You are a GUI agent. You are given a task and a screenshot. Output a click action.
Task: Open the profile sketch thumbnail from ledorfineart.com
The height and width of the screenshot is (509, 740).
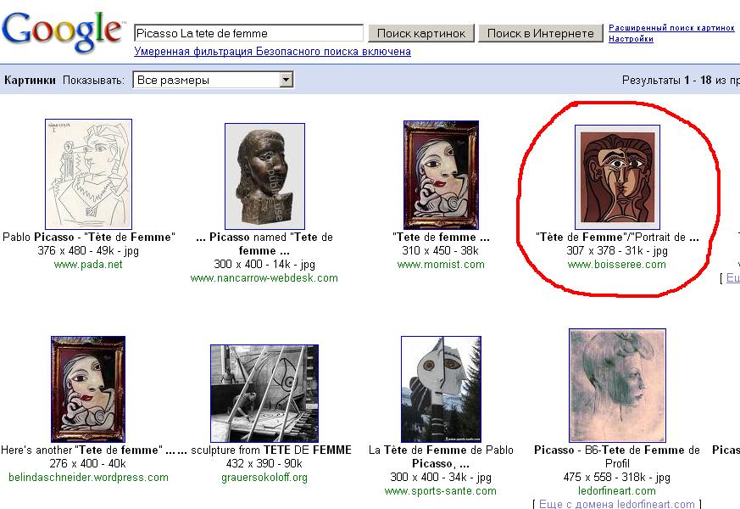click(617, 385)
